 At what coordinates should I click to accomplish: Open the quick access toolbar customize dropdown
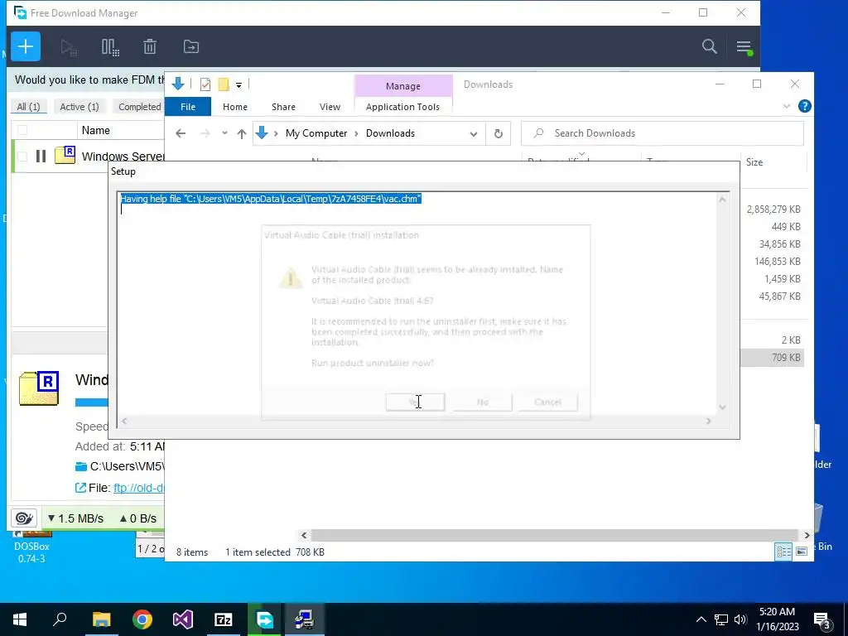[238, 85]
